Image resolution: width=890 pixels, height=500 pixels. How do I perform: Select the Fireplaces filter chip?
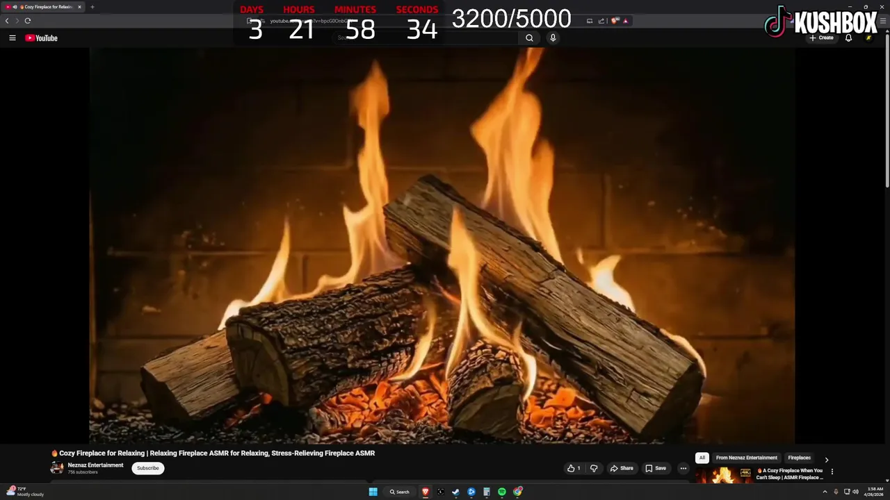pos(799,458)
